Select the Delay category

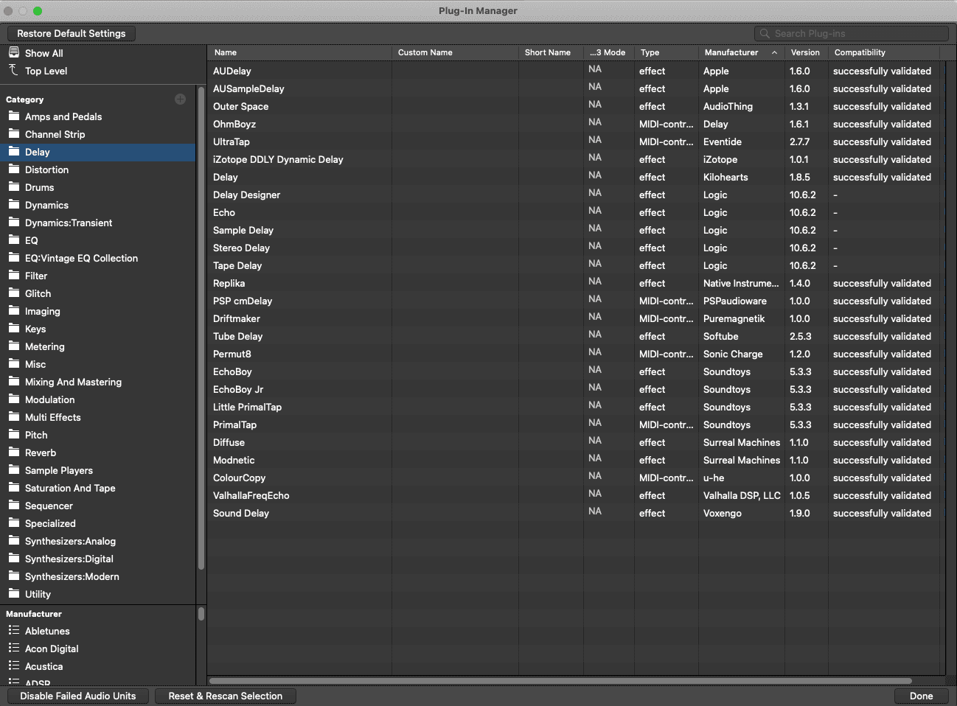click(98, 152)
